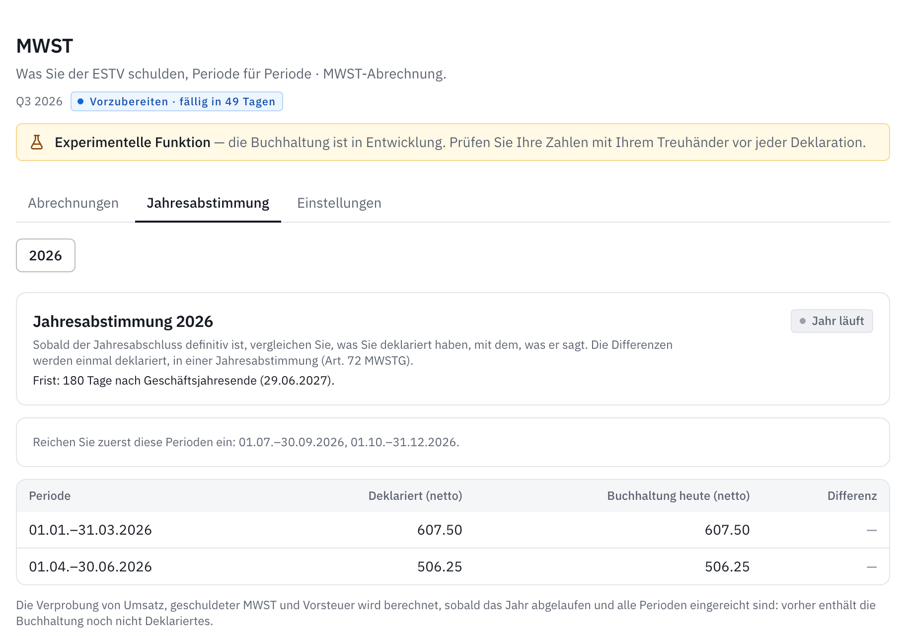Click the Frist 180 Tage deadline line

[x=184, y=381]
